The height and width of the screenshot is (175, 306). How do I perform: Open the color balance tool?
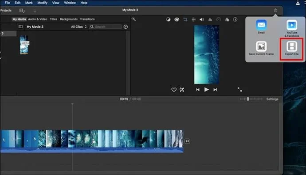point(168,19)
